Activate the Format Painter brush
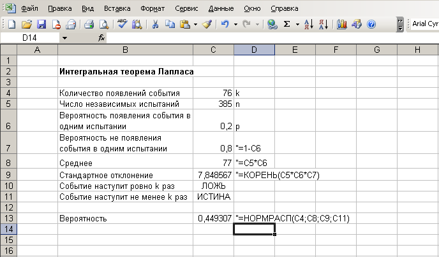Image resolution: width=439 pixels, height=257 pixels. tap(207, 24)
